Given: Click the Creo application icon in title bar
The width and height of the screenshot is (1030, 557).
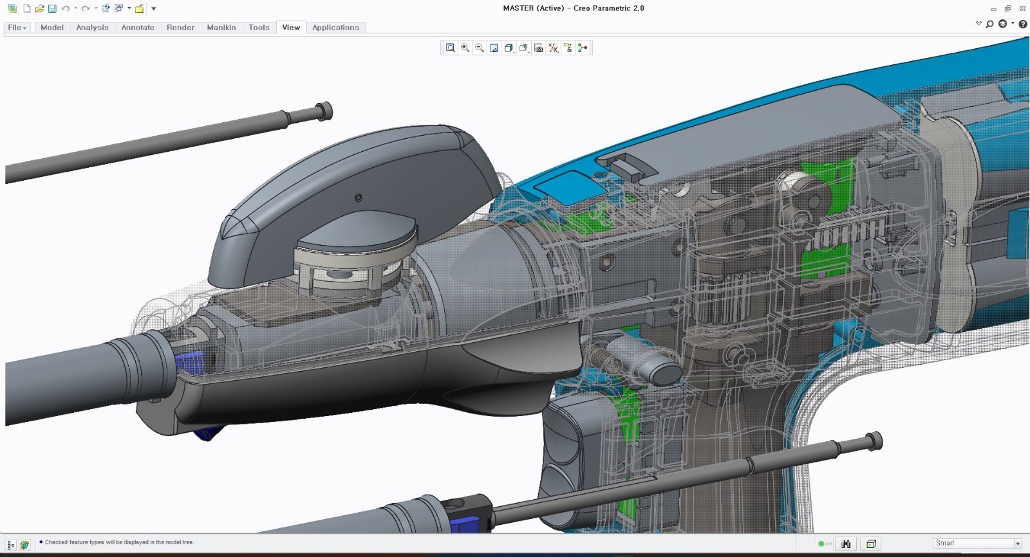Looking at the screenshot, I should (12, 8).
